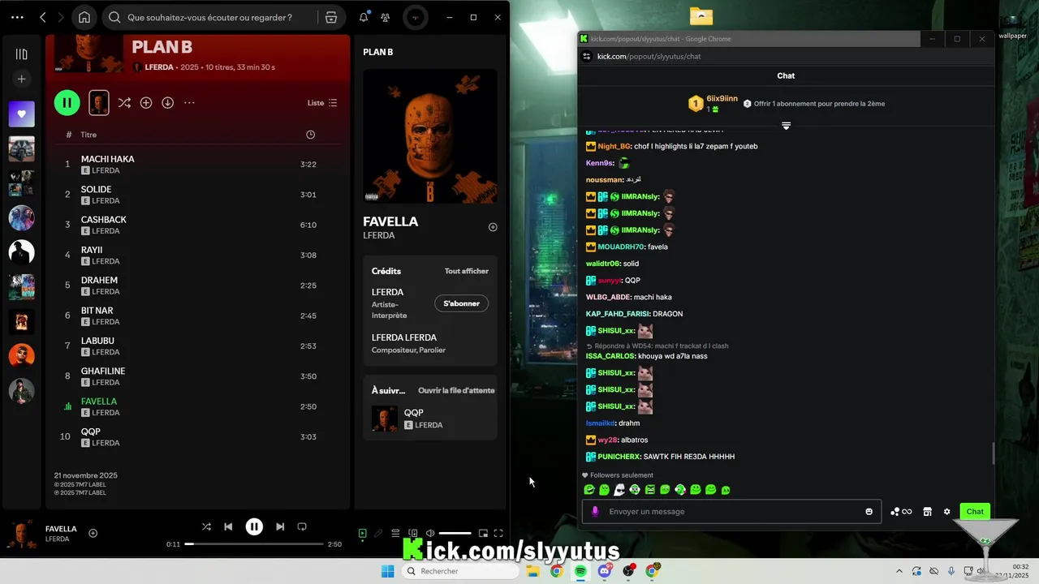Open the queue via Ouvrir la file d'attente

pyautogui.click(x=456, y=390)
